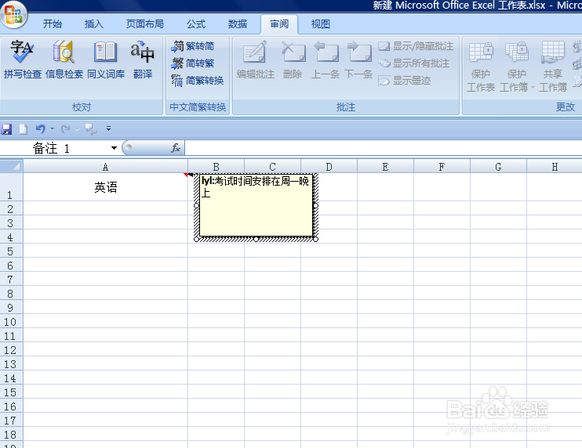The image size is (582, 448).
Task: Open the undo history dropdown arrow
Action: click(x=52, y=129)
